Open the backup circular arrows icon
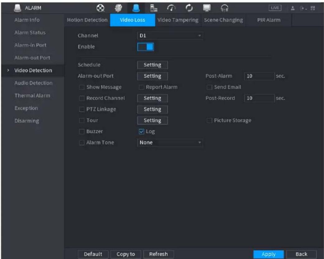The height and width of the screenshot is (259, 324). 189,8
